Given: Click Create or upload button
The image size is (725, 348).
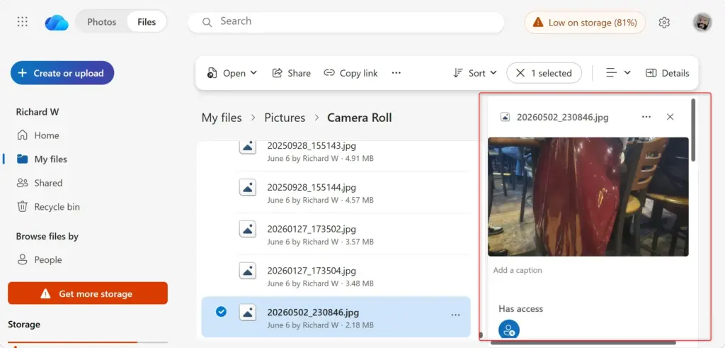Looking at the screenshot, I should [x=62, y=73].
